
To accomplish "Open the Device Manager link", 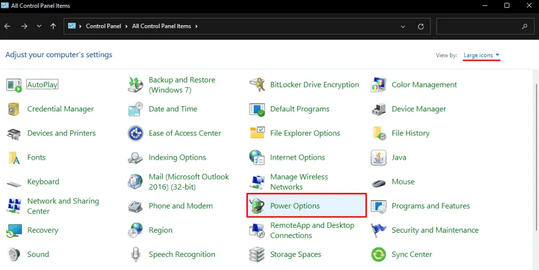I will 418,109.
